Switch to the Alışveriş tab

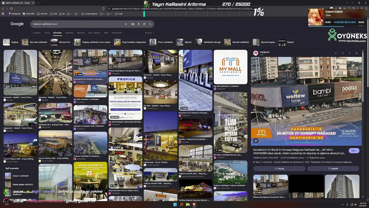[x=81, y=33]
